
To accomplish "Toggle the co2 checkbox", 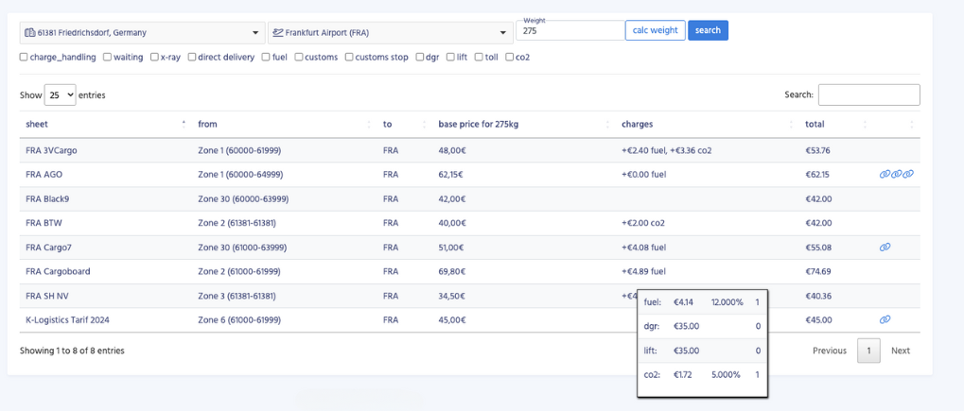I will tap(510, 57).
